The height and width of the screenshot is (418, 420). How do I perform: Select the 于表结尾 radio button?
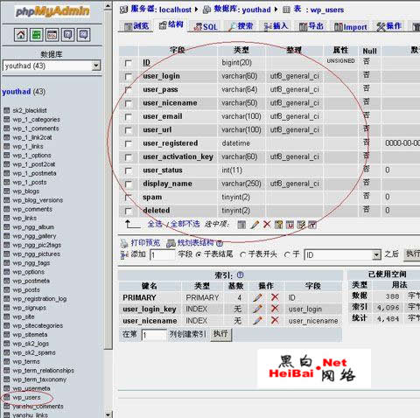[199, 254]
